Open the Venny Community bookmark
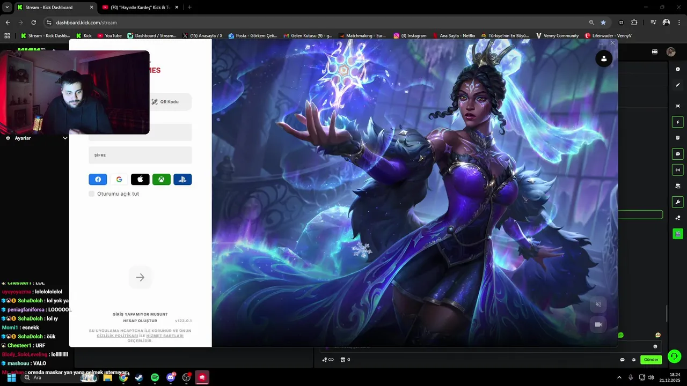This screenshot has height=386, width=687. click(x=557, y=36)
